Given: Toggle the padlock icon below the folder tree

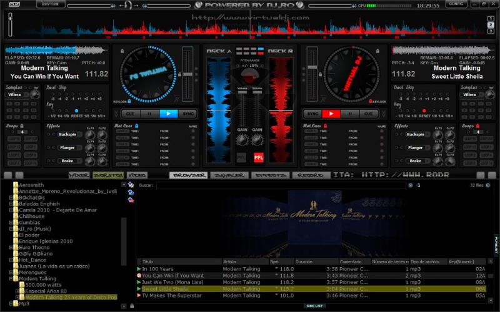Looking at the screenshot, I should pos(132,306).
